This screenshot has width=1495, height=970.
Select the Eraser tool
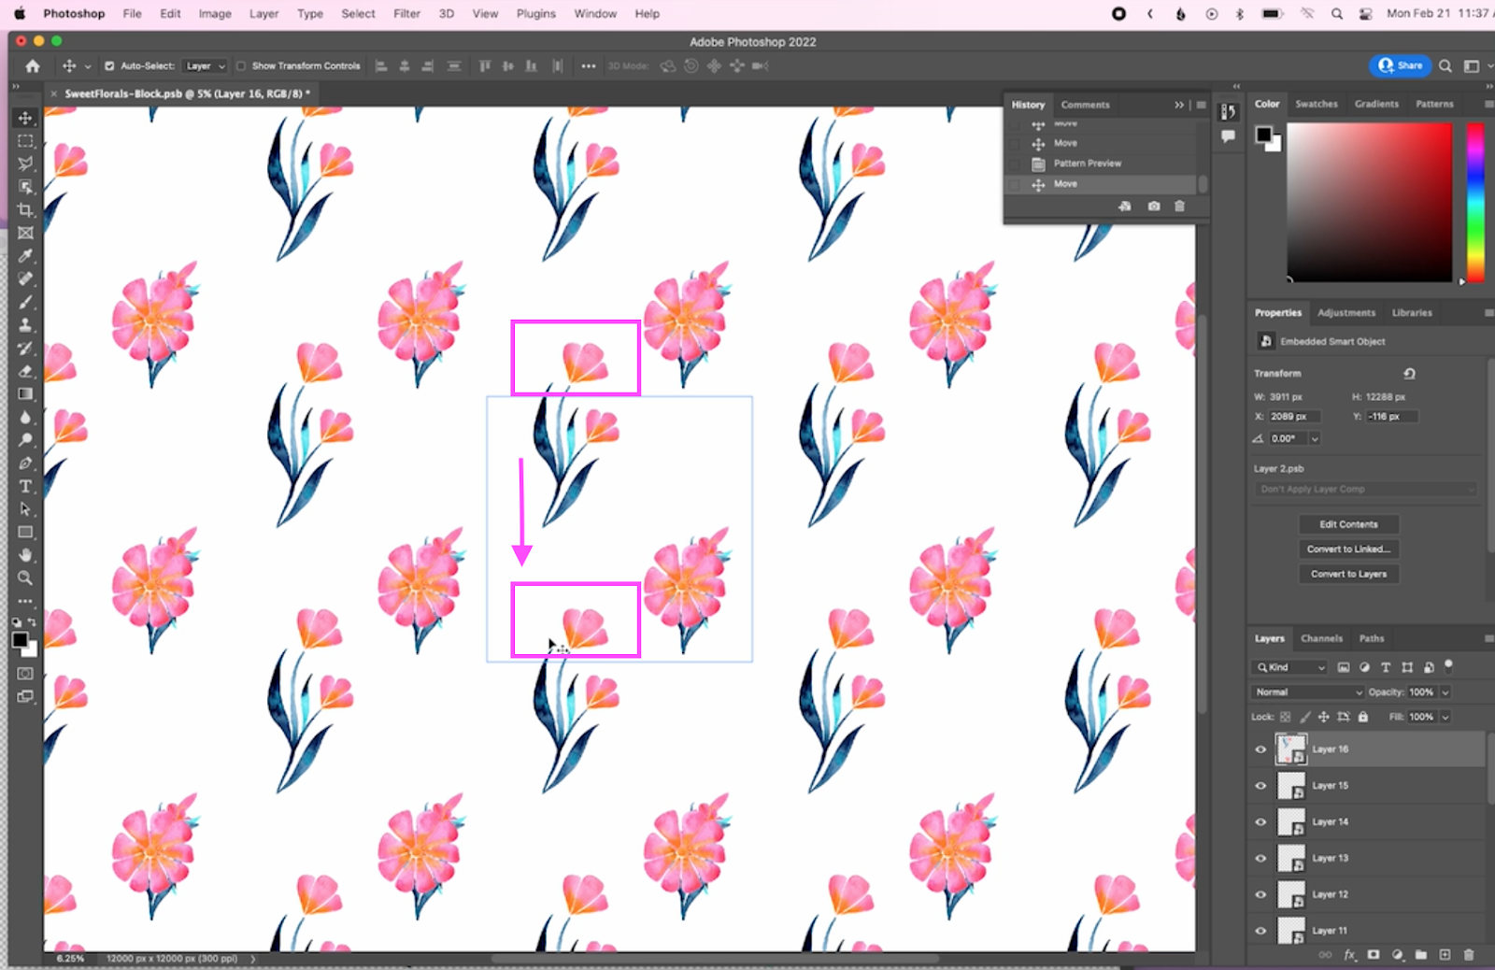click(x=25, y=371)
